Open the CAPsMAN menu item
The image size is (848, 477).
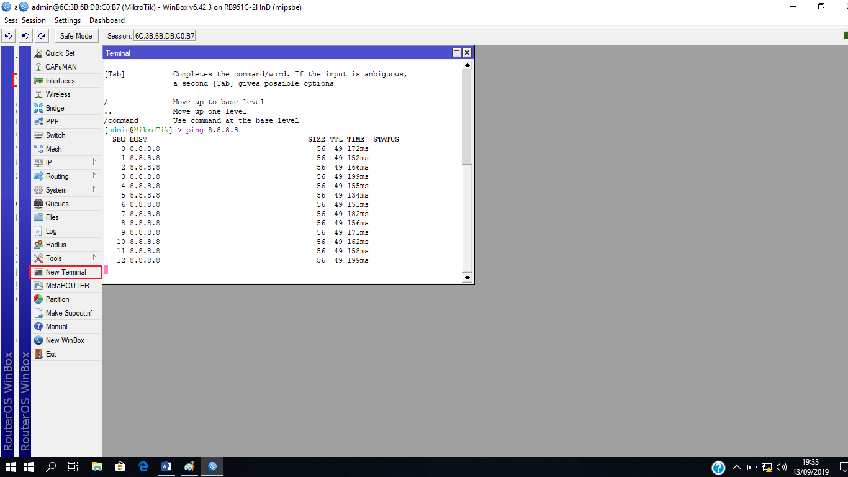pos(66,67)
